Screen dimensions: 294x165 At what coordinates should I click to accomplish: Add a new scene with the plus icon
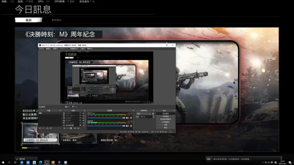[x=40, y=128]
